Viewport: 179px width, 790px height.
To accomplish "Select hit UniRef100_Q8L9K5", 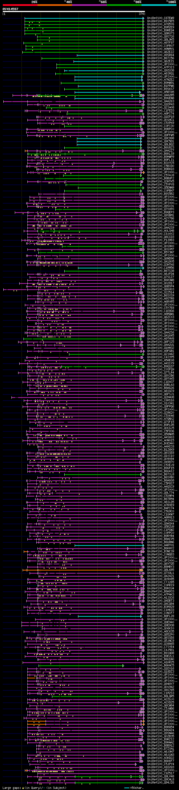I will pyautogui.click(x=161, y=40).
